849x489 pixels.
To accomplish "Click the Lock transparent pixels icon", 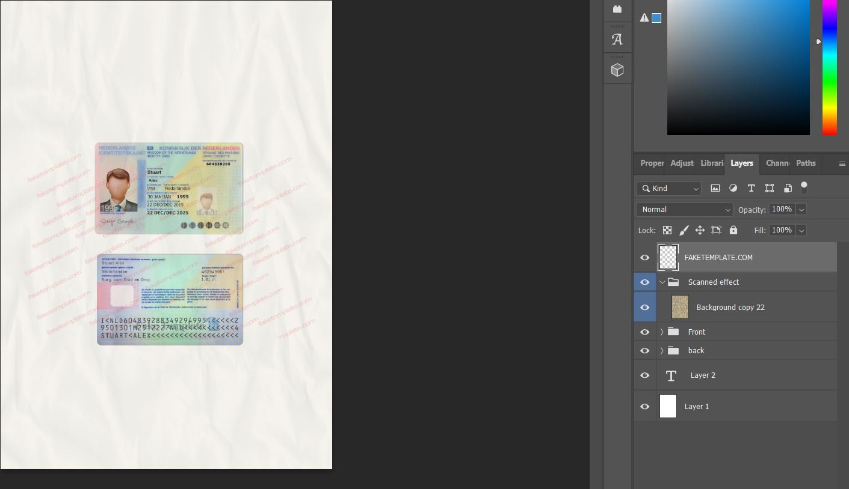I will tap(667, 230).
